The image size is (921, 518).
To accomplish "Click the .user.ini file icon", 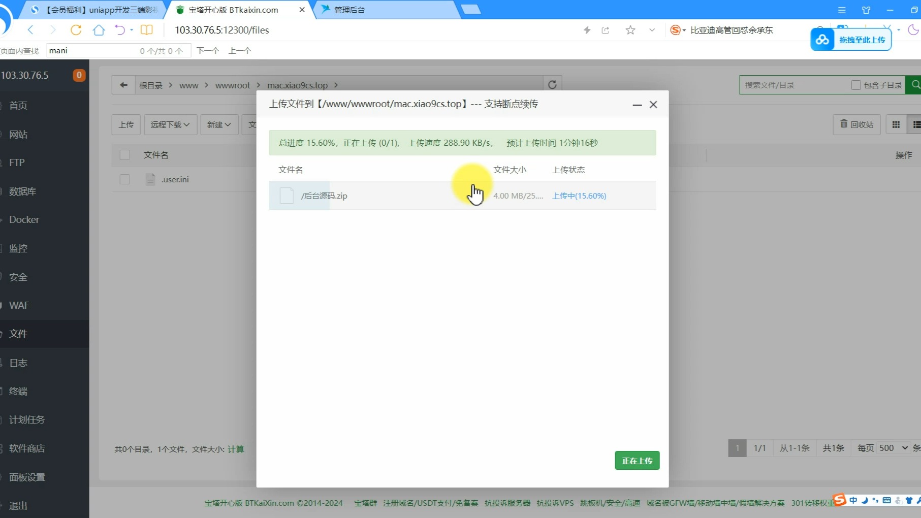I will [x=150, y=179].
